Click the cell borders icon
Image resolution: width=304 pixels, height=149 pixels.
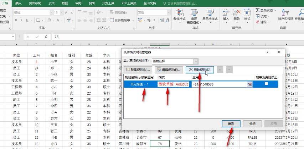(x=38, y=20)
